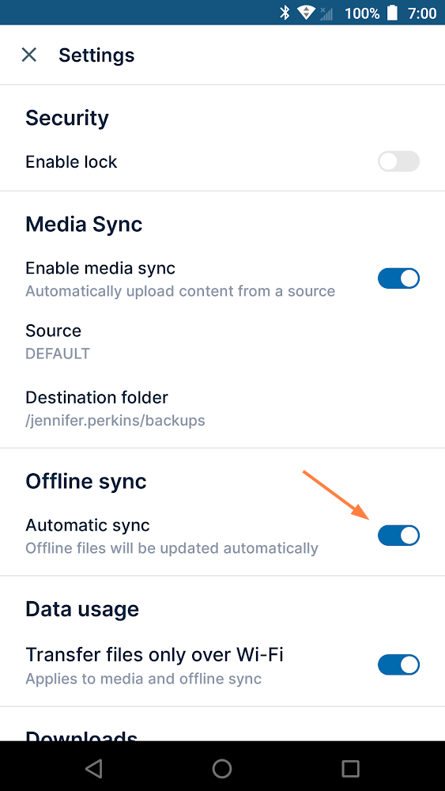Tap the Android back navigation icon
Viewport: 445px width, 791px height.
click(x=94, y=768)
